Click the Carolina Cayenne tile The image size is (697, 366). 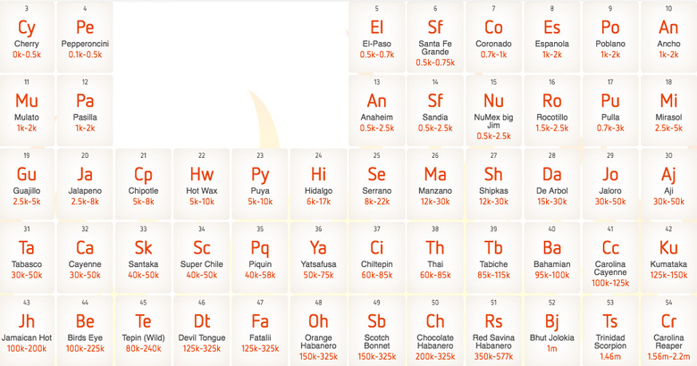(x=610, y=256)
